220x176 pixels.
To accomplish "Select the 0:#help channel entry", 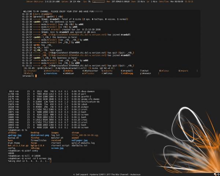I will click(x=29, y=73).
